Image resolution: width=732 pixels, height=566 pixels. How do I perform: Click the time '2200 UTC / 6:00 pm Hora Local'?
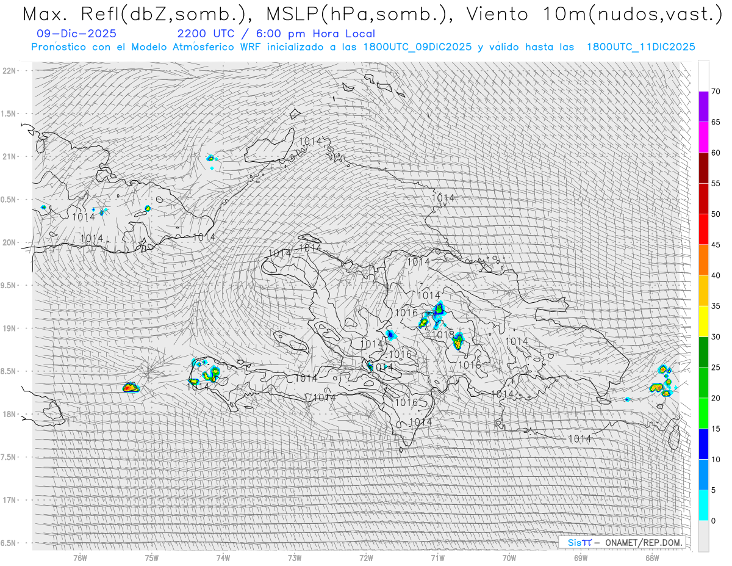click(276, 34)
